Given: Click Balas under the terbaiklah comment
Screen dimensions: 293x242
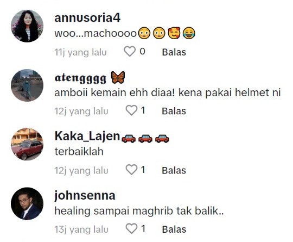Looking at the screenshot, I should click(x=174, y=170).
